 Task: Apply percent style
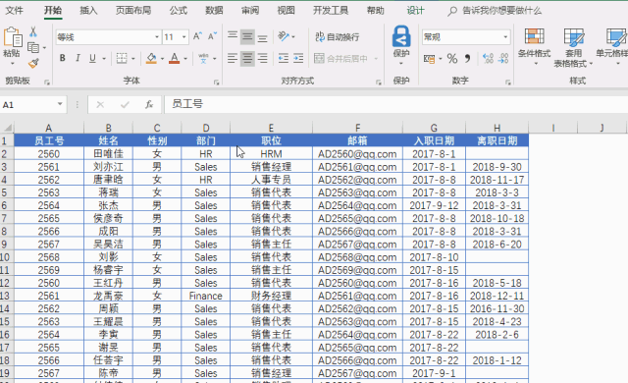coord(452,59)
